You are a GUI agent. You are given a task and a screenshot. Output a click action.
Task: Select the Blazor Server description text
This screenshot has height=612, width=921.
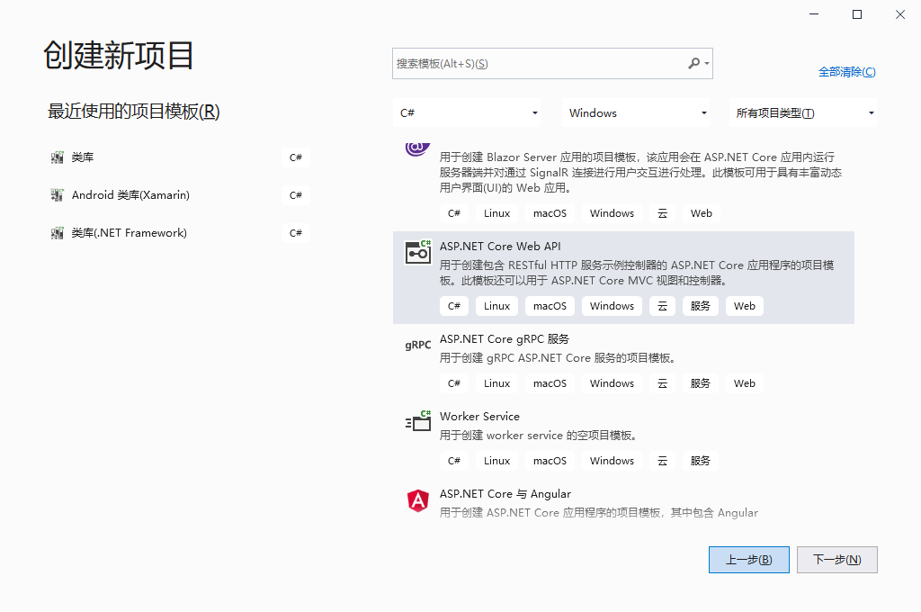point(640,172)
